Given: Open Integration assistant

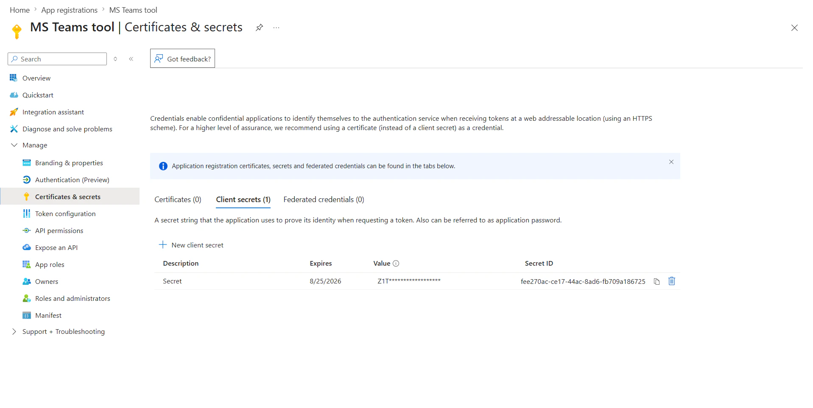Looking at the screenshot, I should click(x=53, y=112).
